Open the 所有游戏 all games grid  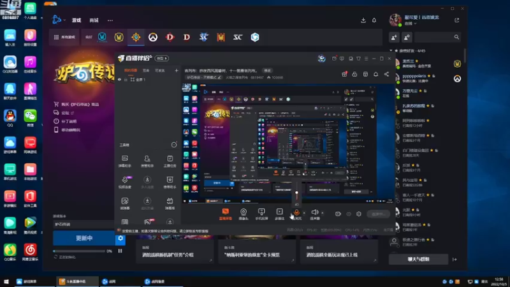click(x=64, y=37)
